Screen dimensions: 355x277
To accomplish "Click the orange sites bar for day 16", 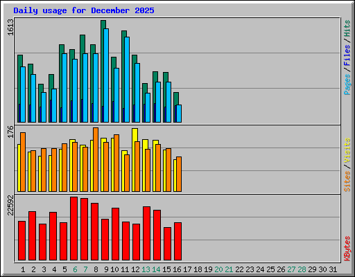I will pos(179,174).
